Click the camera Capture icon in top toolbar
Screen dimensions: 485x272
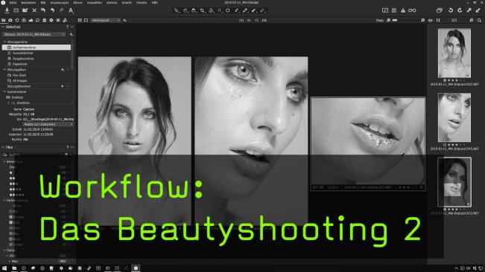click(16, 10)
